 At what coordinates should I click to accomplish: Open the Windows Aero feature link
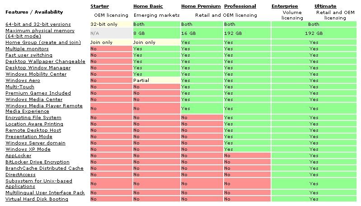click(x=23, y=81)
